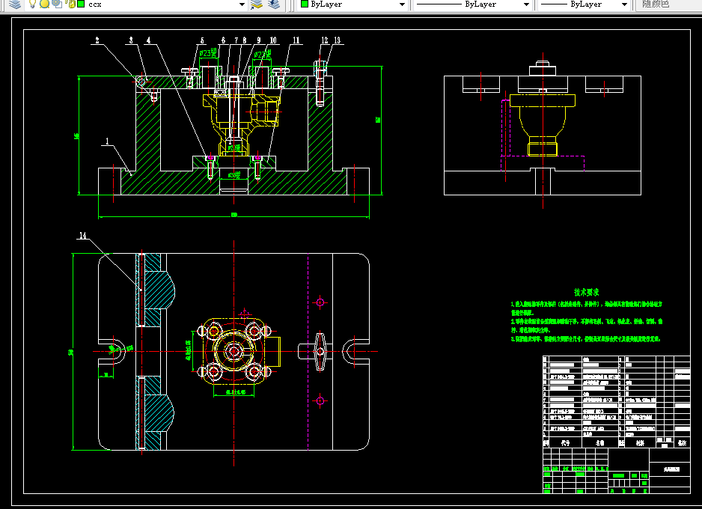This screenshot has width=702, height=509.
Task: Click the Layer Previous icon
Action: (274, 4)
